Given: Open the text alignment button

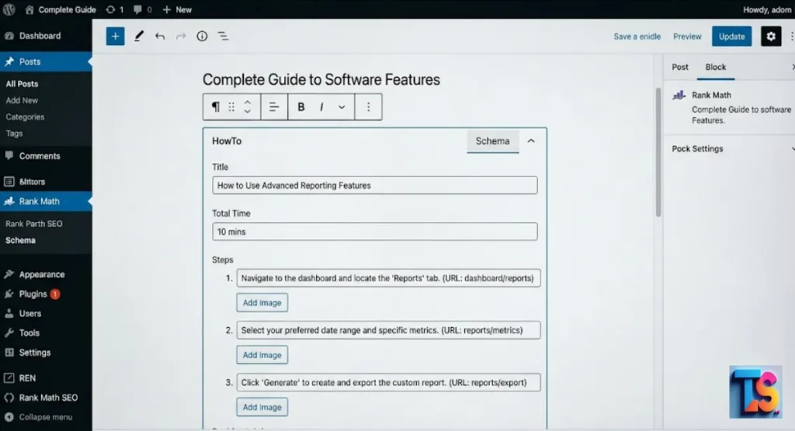Looking at the screenshot, I should (274, 107).
